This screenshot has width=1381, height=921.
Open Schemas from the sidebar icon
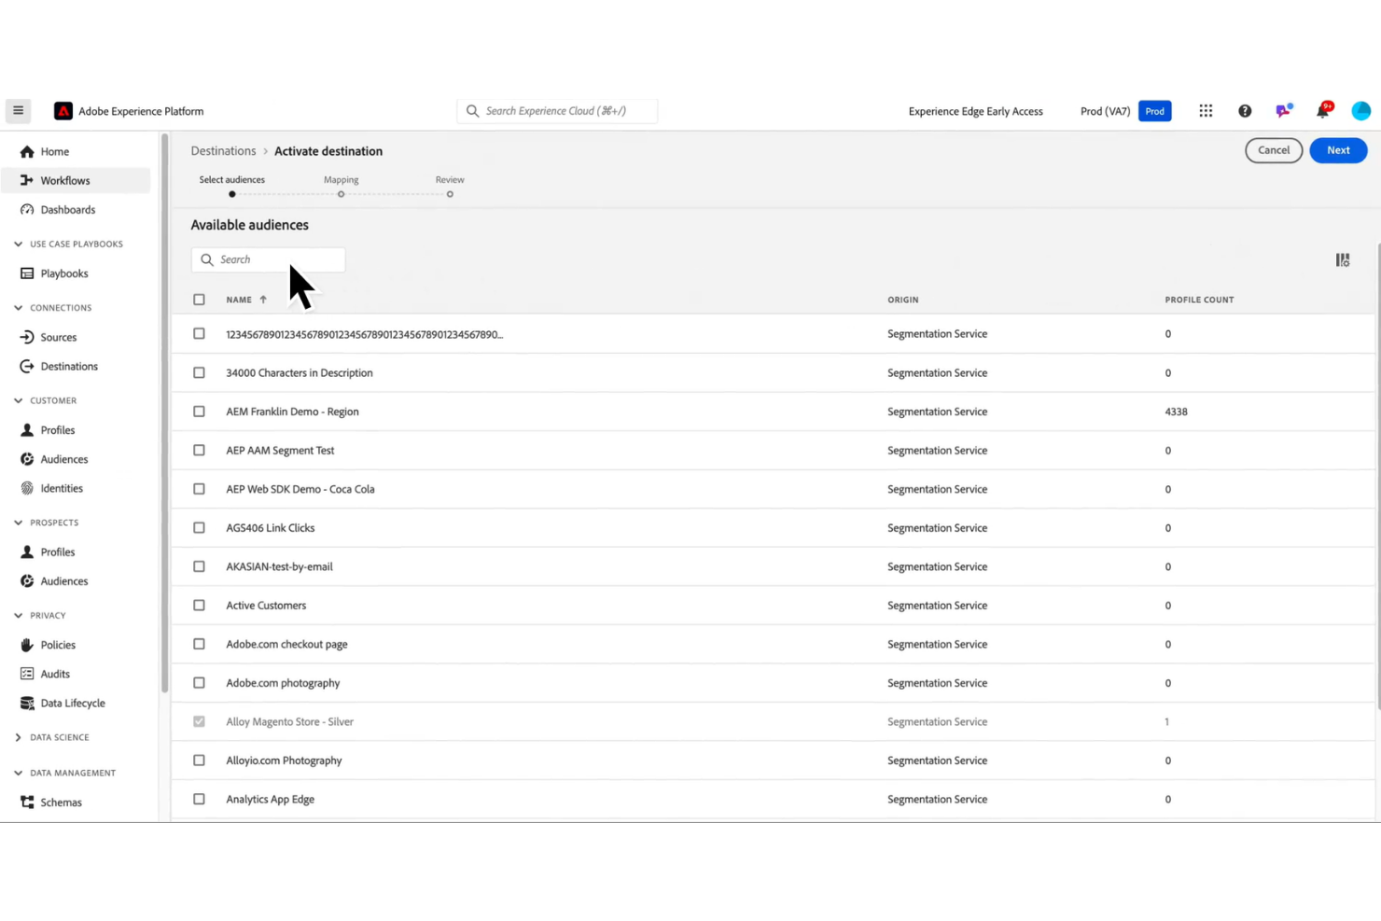[26, 802]
